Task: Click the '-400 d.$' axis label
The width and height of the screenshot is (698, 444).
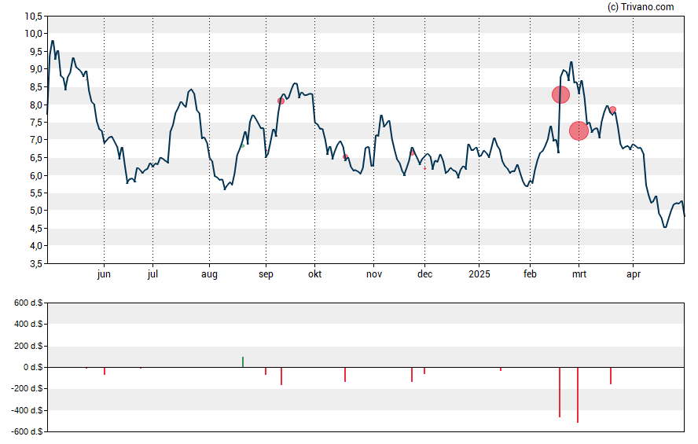Action: [x=27, y=410]
